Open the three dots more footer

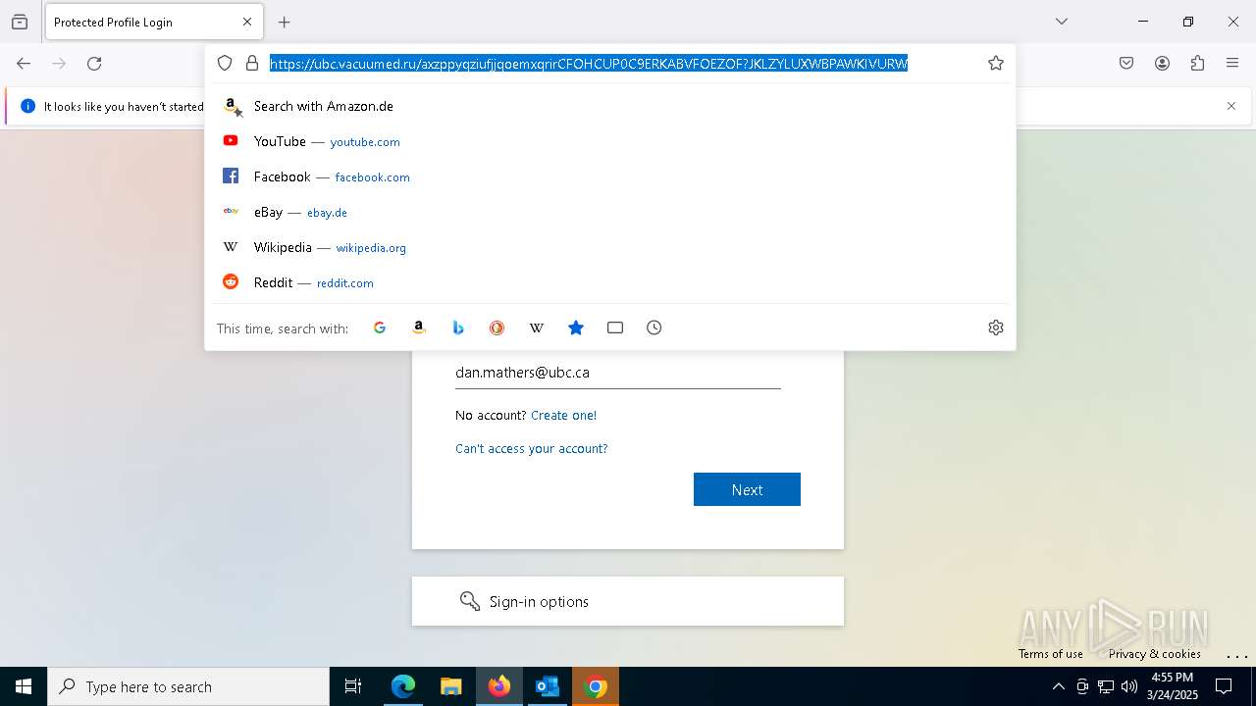1237,655
